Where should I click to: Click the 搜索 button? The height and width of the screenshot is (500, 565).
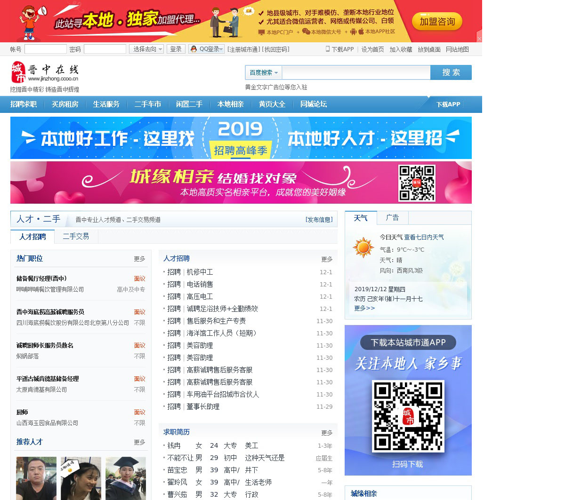coord(451,72)
